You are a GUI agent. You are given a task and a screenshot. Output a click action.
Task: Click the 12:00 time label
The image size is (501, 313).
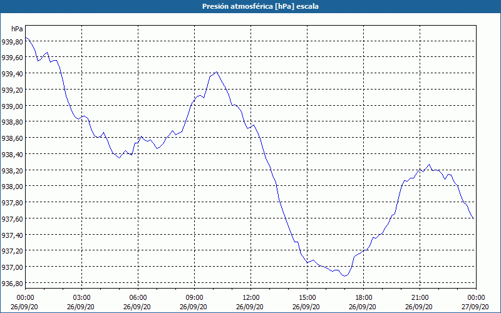[251, 298]
